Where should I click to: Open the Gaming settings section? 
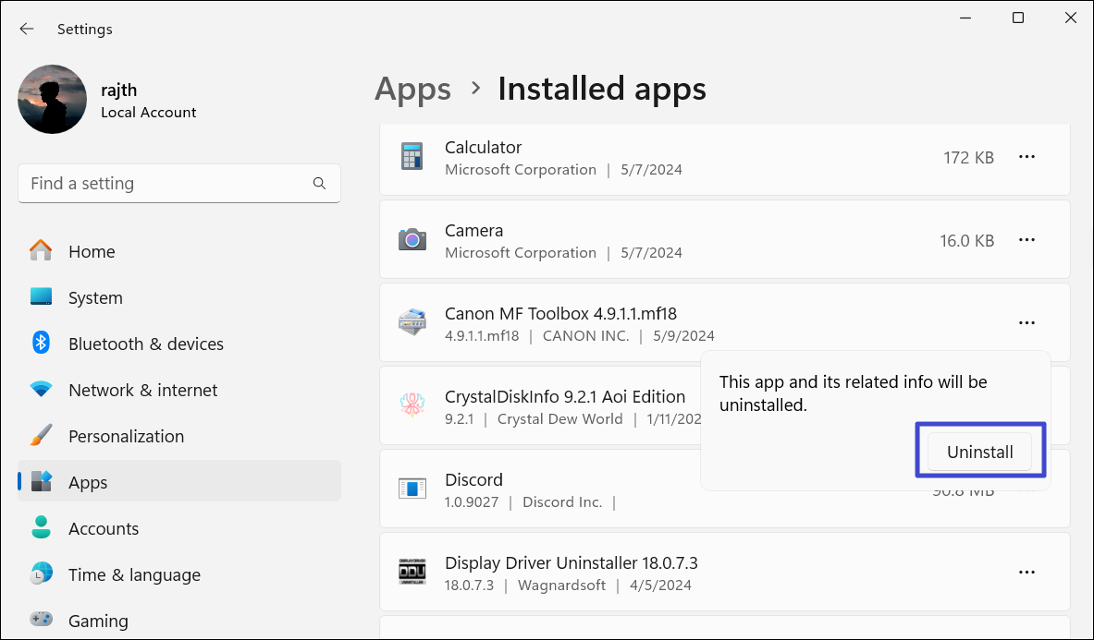point(97,621)
